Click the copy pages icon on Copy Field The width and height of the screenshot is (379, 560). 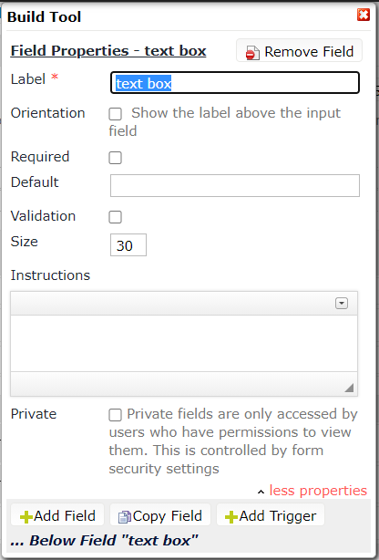pos(125,517)
